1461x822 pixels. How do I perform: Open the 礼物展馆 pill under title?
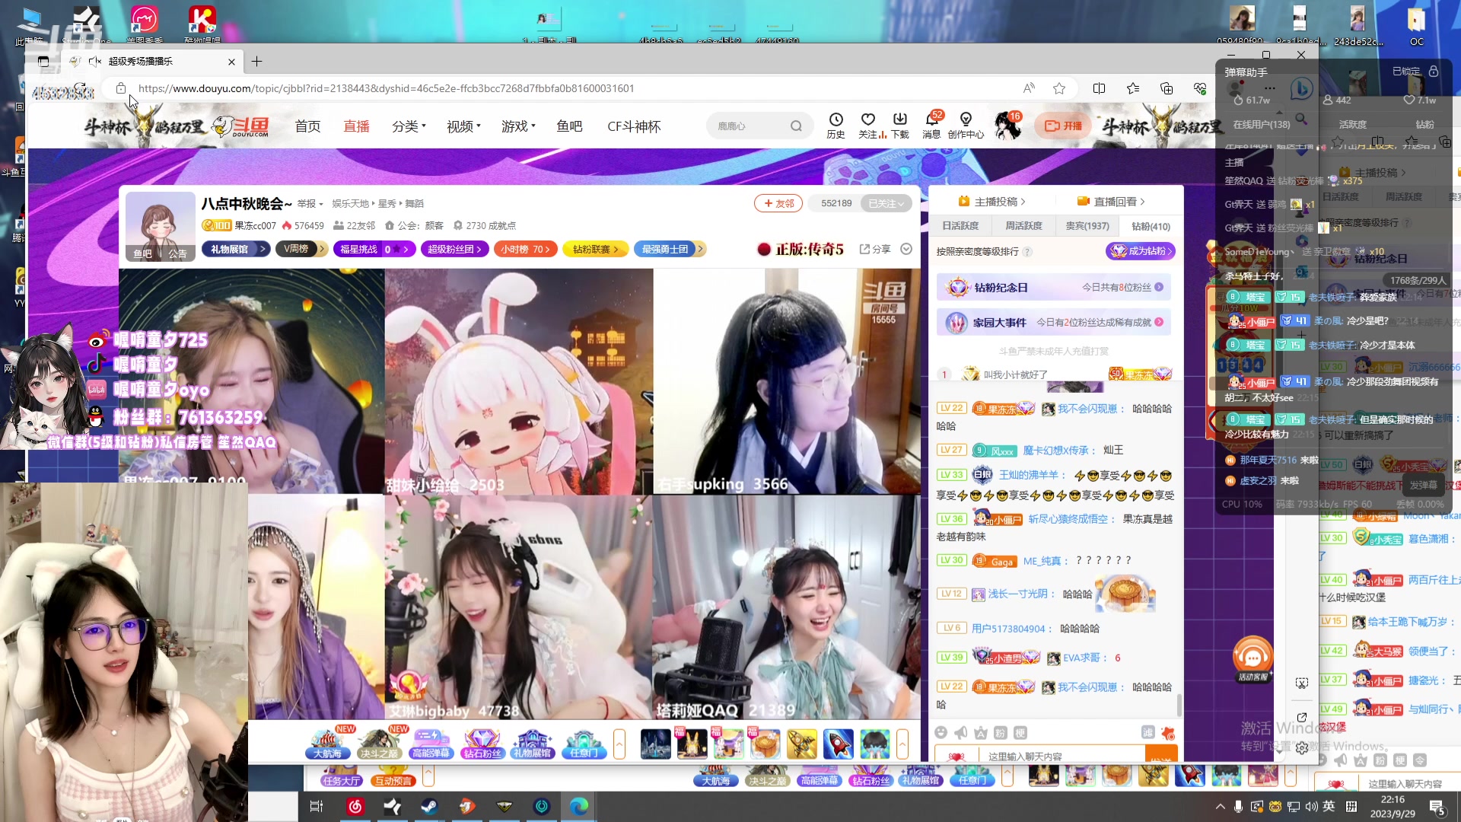(236, 249)
